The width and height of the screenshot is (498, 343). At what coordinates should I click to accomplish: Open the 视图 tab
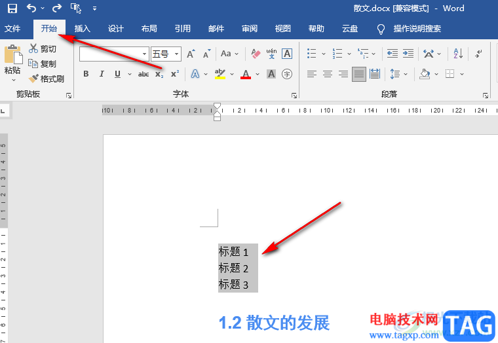click(282, 29)
